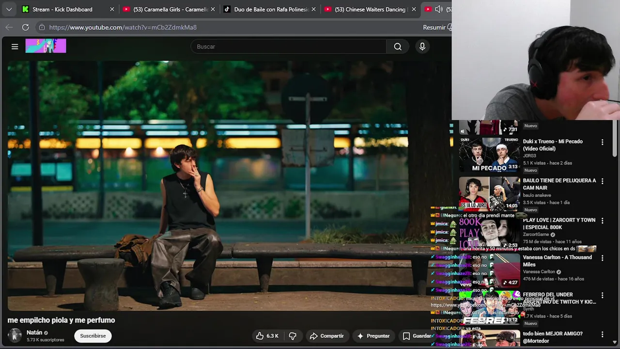Open todo bien MEJOR AMIGO? video title

pyautogui.click(x=553, y=337)
